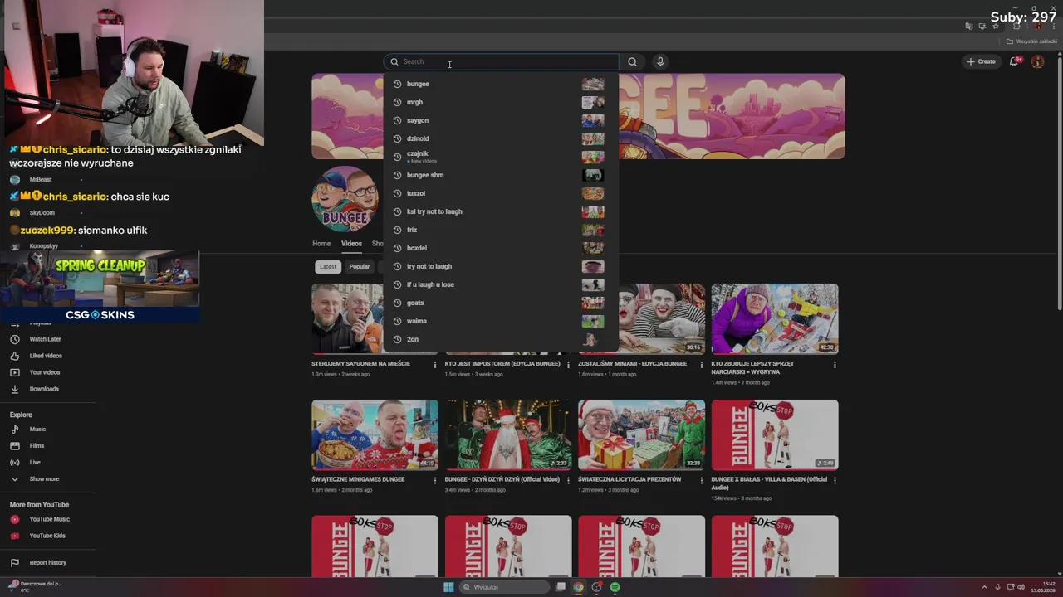Click the magnifier search button
1063x597 pixels.
632,61
